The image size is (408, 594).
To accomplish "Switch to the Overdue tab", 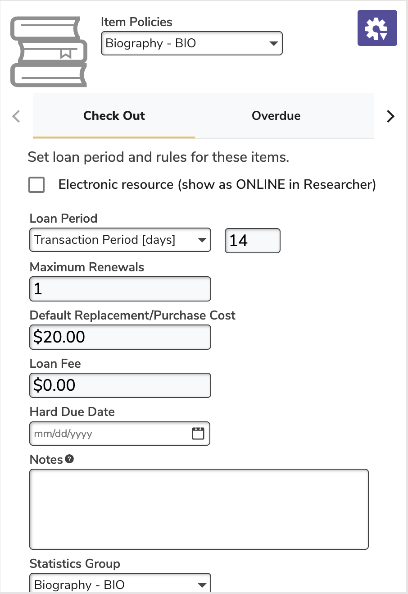I will 276,116.
